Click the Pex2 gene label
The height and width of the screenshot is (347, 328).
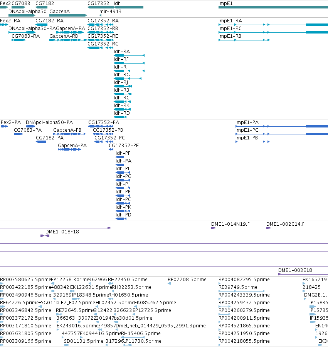coord(5,3)
